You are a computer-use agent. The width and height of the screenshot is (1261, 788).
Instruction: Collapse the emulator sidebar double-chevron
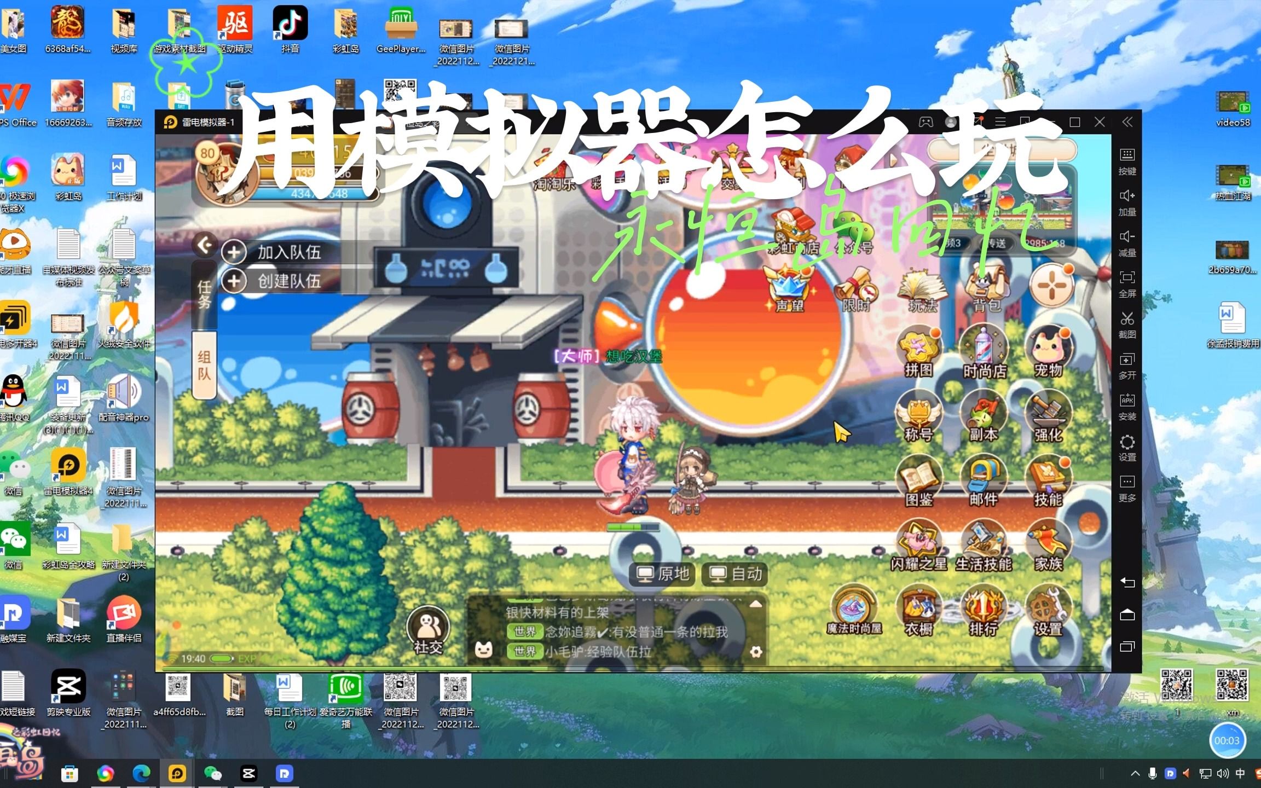point(1127,122)
